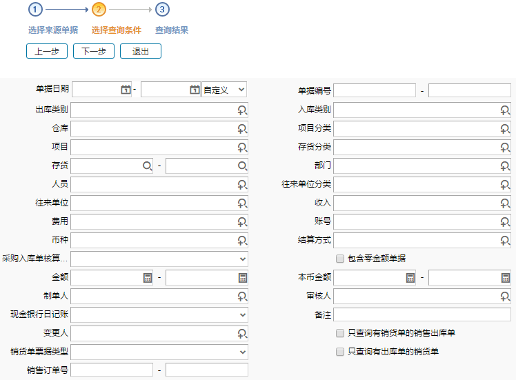The width and height of the screenshot is (516, 380).
Task: Click lookup icon in 项目 field
Action: click(242, 148)
